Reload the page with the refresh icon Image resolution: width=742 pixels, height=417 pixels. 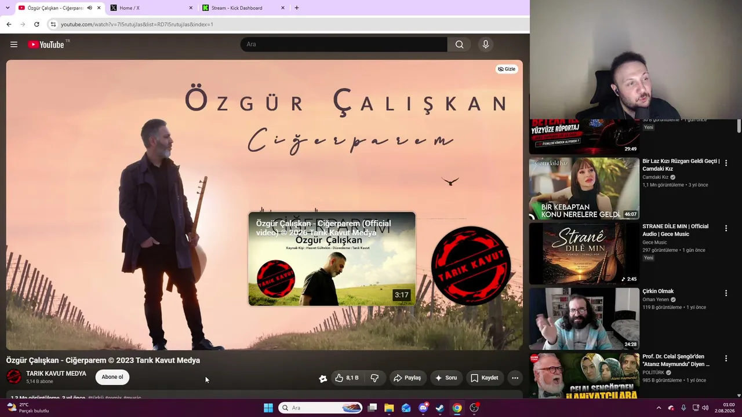[x=37, y=24]
